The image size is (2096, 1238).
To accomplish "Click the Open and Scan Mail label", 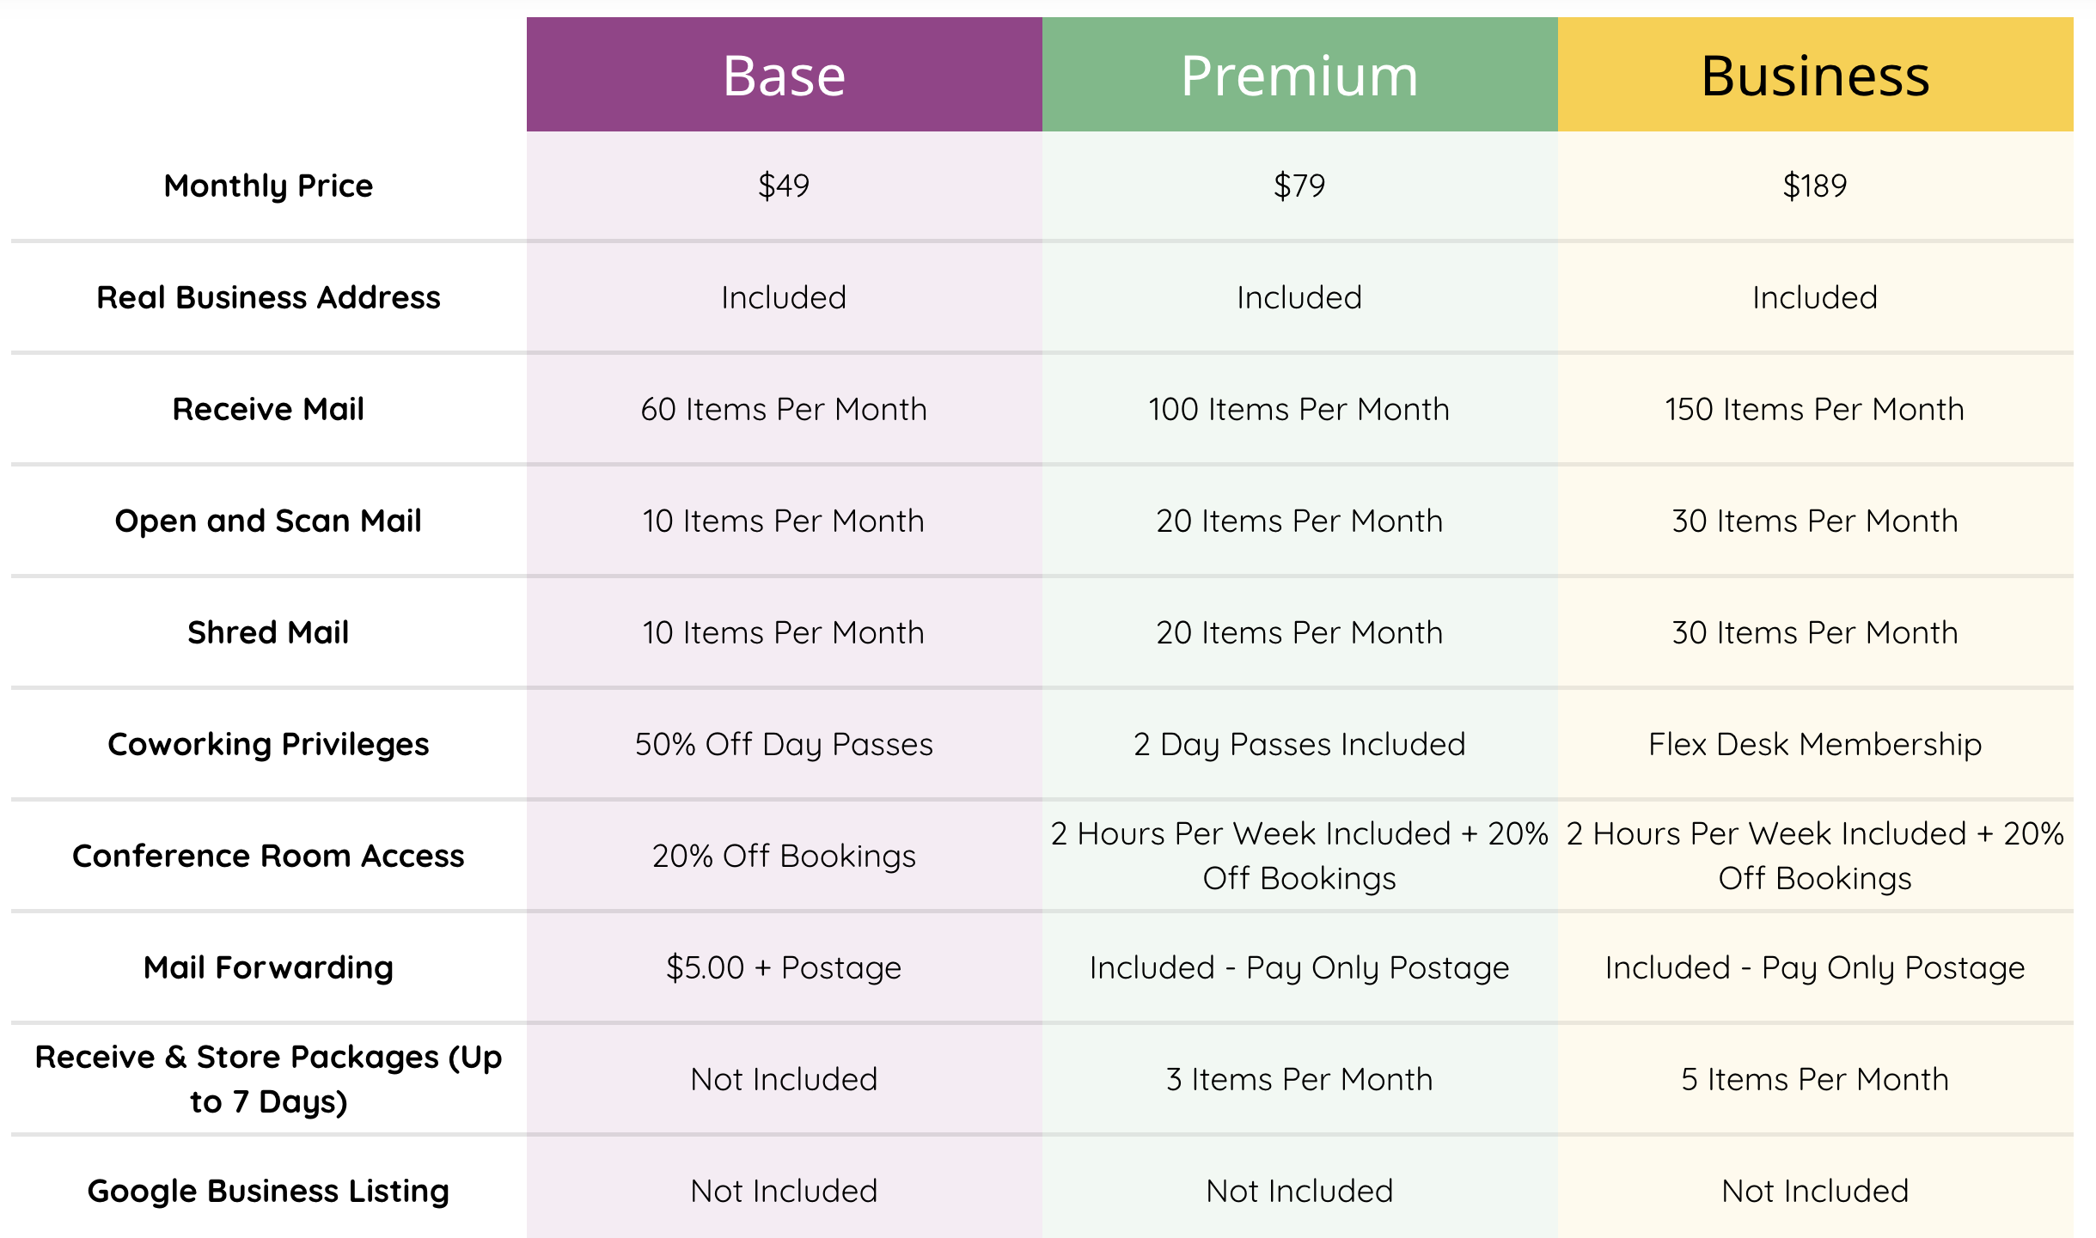I will click(x=268, y=521).
